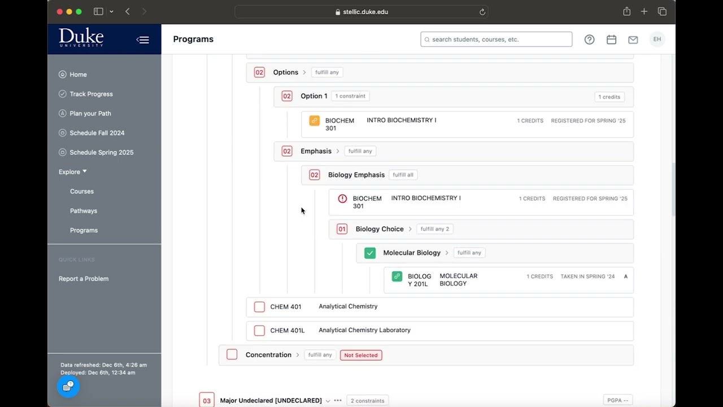Open Courses under Explore
723x407 pixels.
(x=82, y=191)
